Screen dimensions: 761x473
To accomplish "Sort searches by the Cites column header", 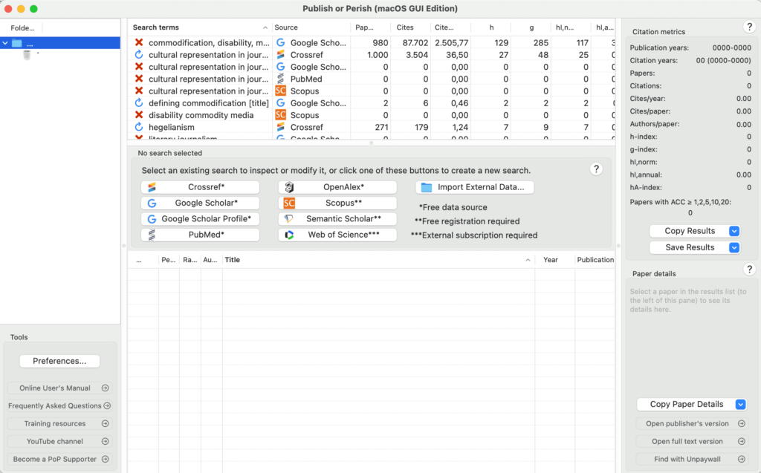I will pos(405,27).
